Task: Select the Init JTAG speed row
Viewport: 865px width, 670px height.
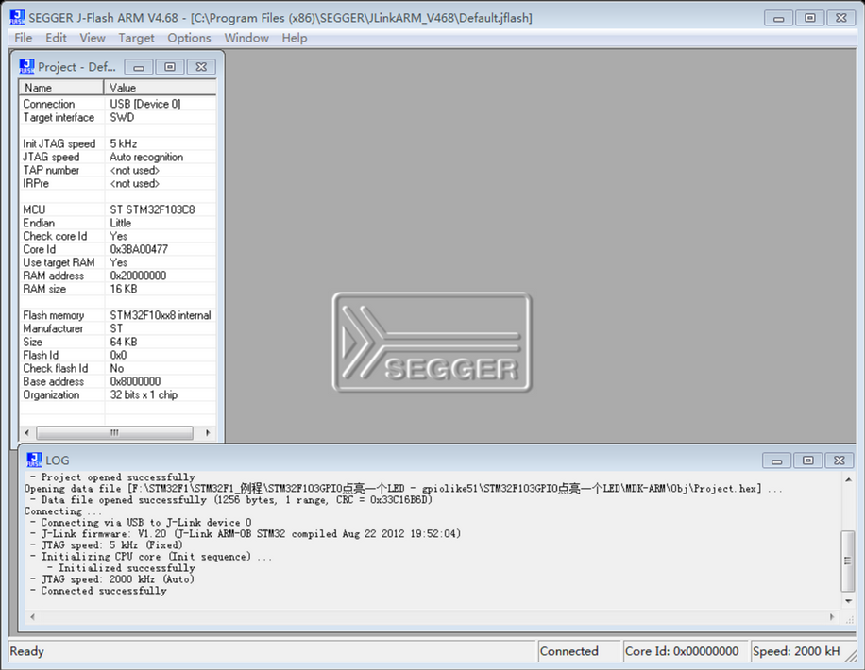Action: coord(117,143)
